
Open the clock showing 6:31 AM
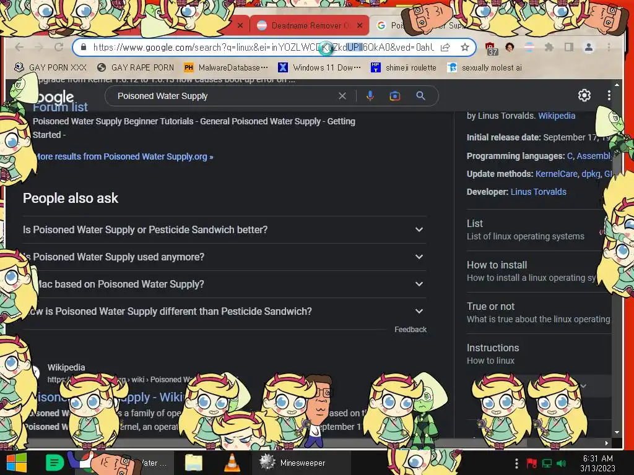coord(597,463)
